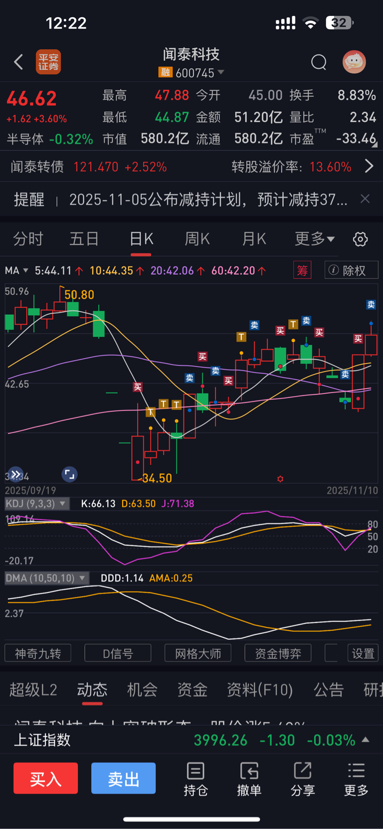Dismiss the 提醒 reminder banner
Image resolution: width=383 pixels, height=829 pixels.
[365, 199]
